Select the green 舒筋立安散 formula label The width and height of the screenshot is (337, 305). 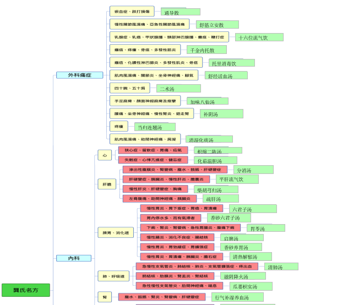[218, 25]
